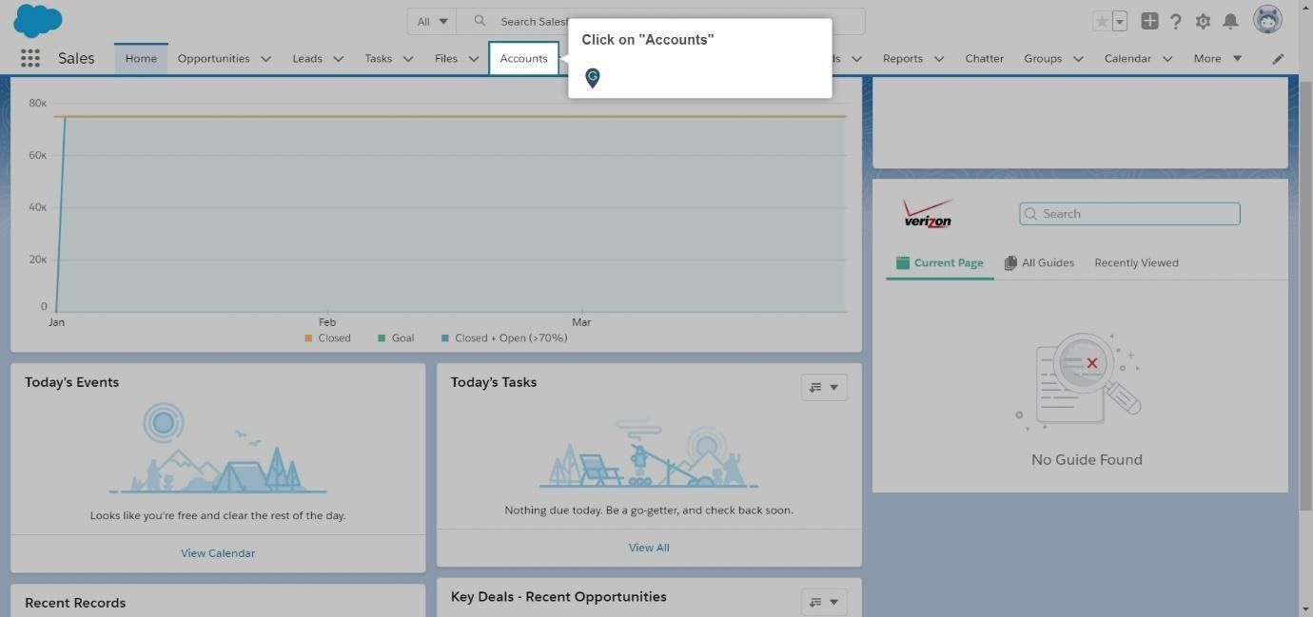Expand the Opportunities tab dropdown chevron

coord(265,59)
